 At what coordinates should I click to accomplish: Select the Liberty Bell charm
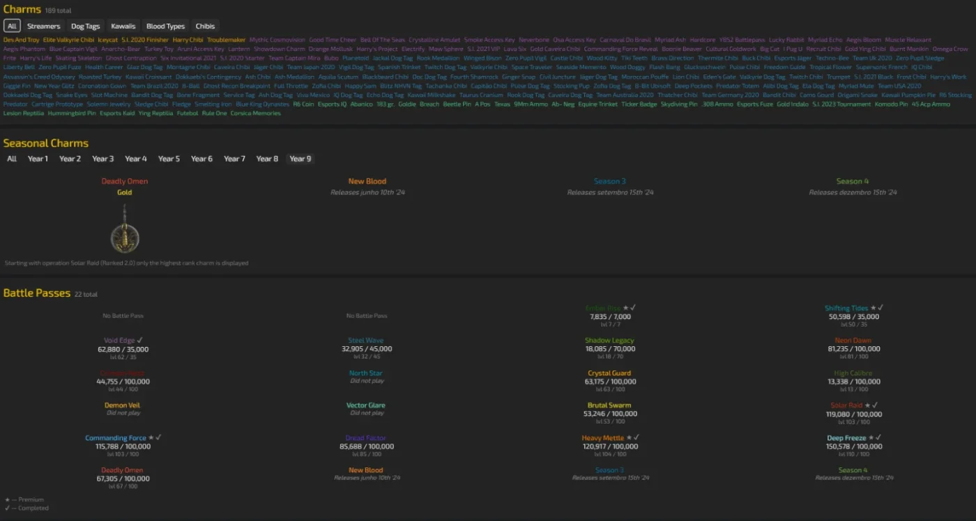(x=20, y=67)
